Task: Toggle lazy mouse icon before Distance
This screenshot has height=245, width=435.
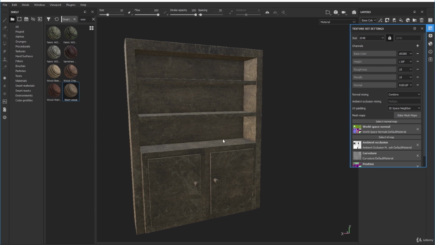Action: [231, 12]
